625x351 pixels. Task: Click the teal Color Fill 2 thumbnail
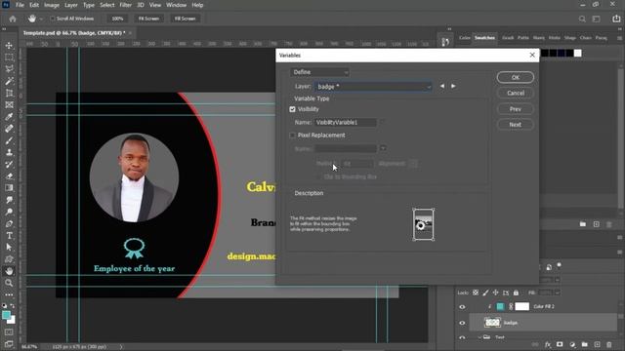coord(500,306)
